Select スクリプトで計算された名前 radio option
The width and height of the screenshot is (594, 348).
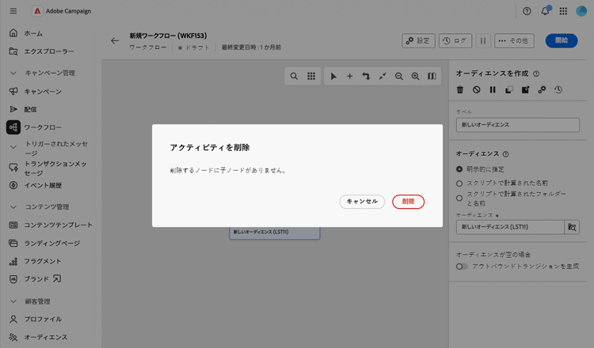pyautogui.click(x=459, y=183)
